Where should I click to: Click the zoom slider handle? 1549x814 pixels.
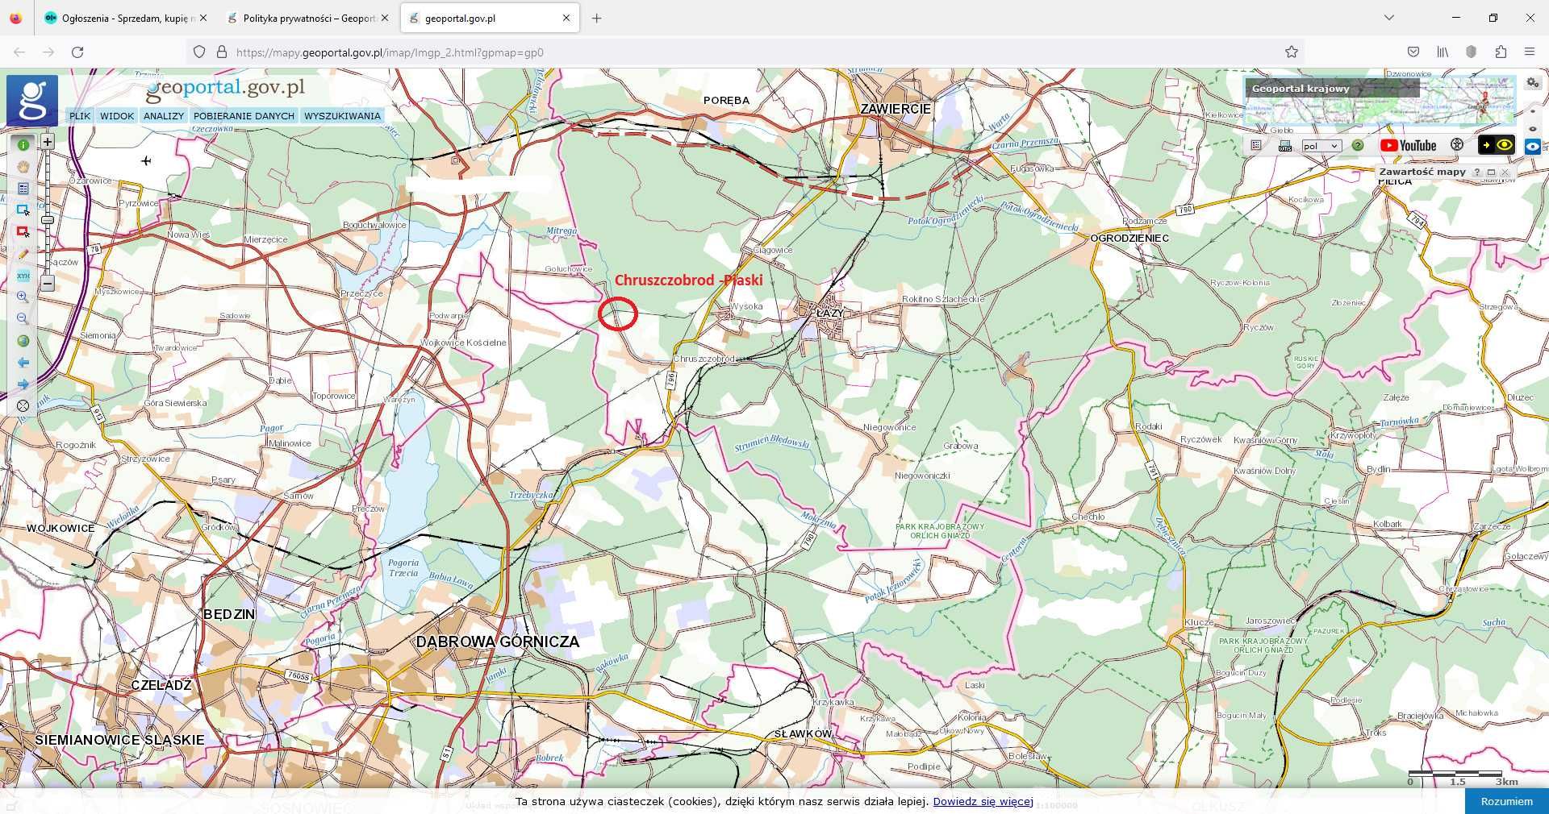pyautogui.click(x=48, y=219)
